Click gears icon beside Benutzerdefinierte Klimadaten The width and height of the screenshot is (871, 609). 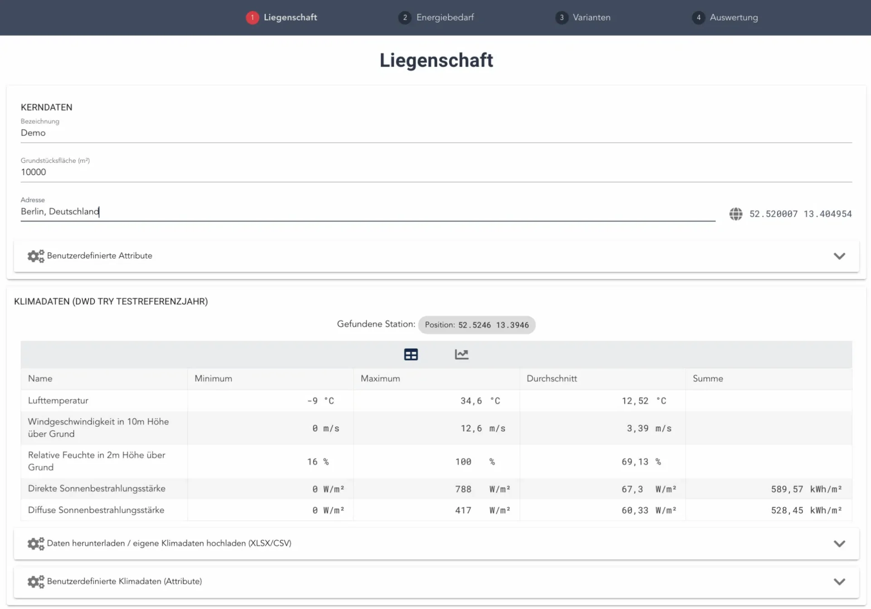point(36,581)
